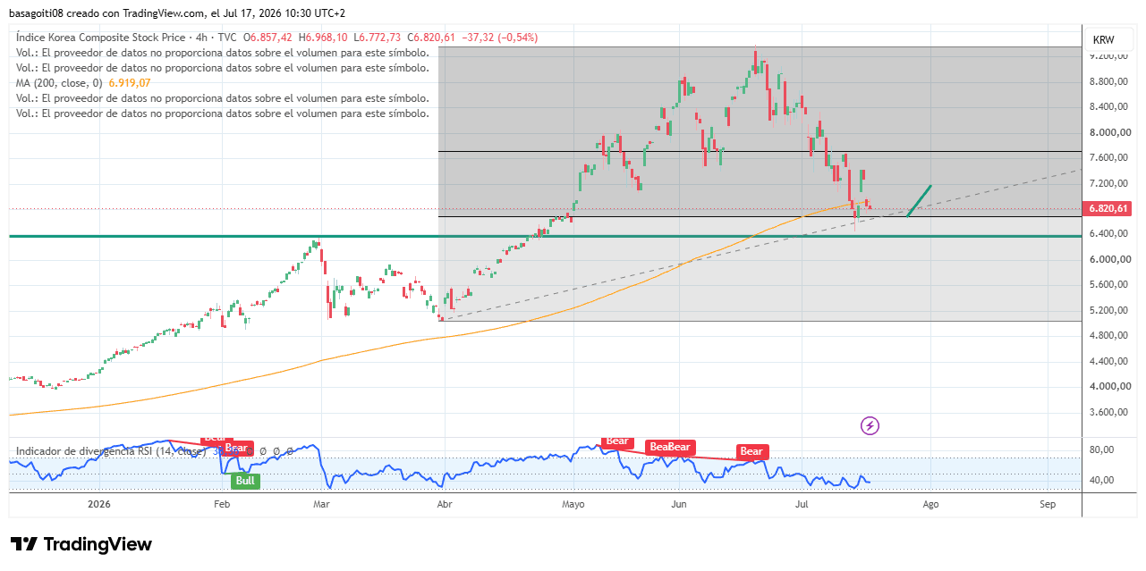Click the Ago time axis label
Image resolution: width=1146 pixels, height=571 pixels.
pos(930,504)
